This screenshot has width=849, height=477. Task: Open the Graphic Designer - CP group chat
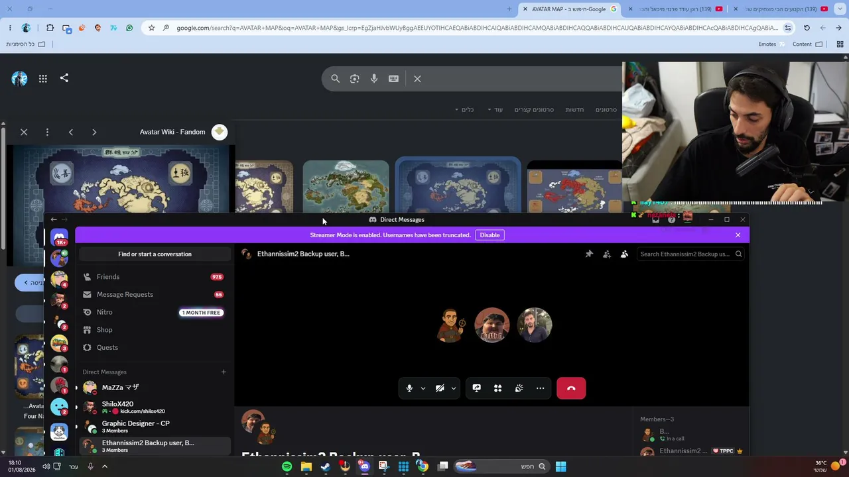(155, 427)
